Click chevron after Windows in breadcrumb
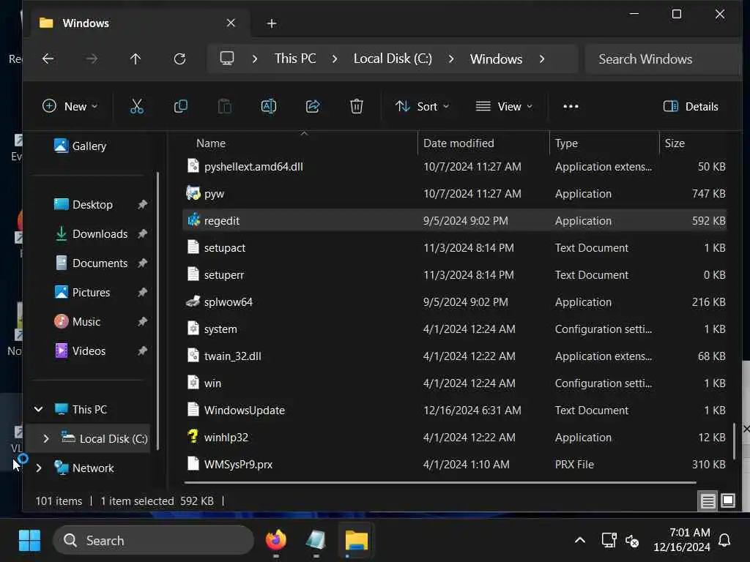Screen dimensions: 750x562 click(542, 59)
